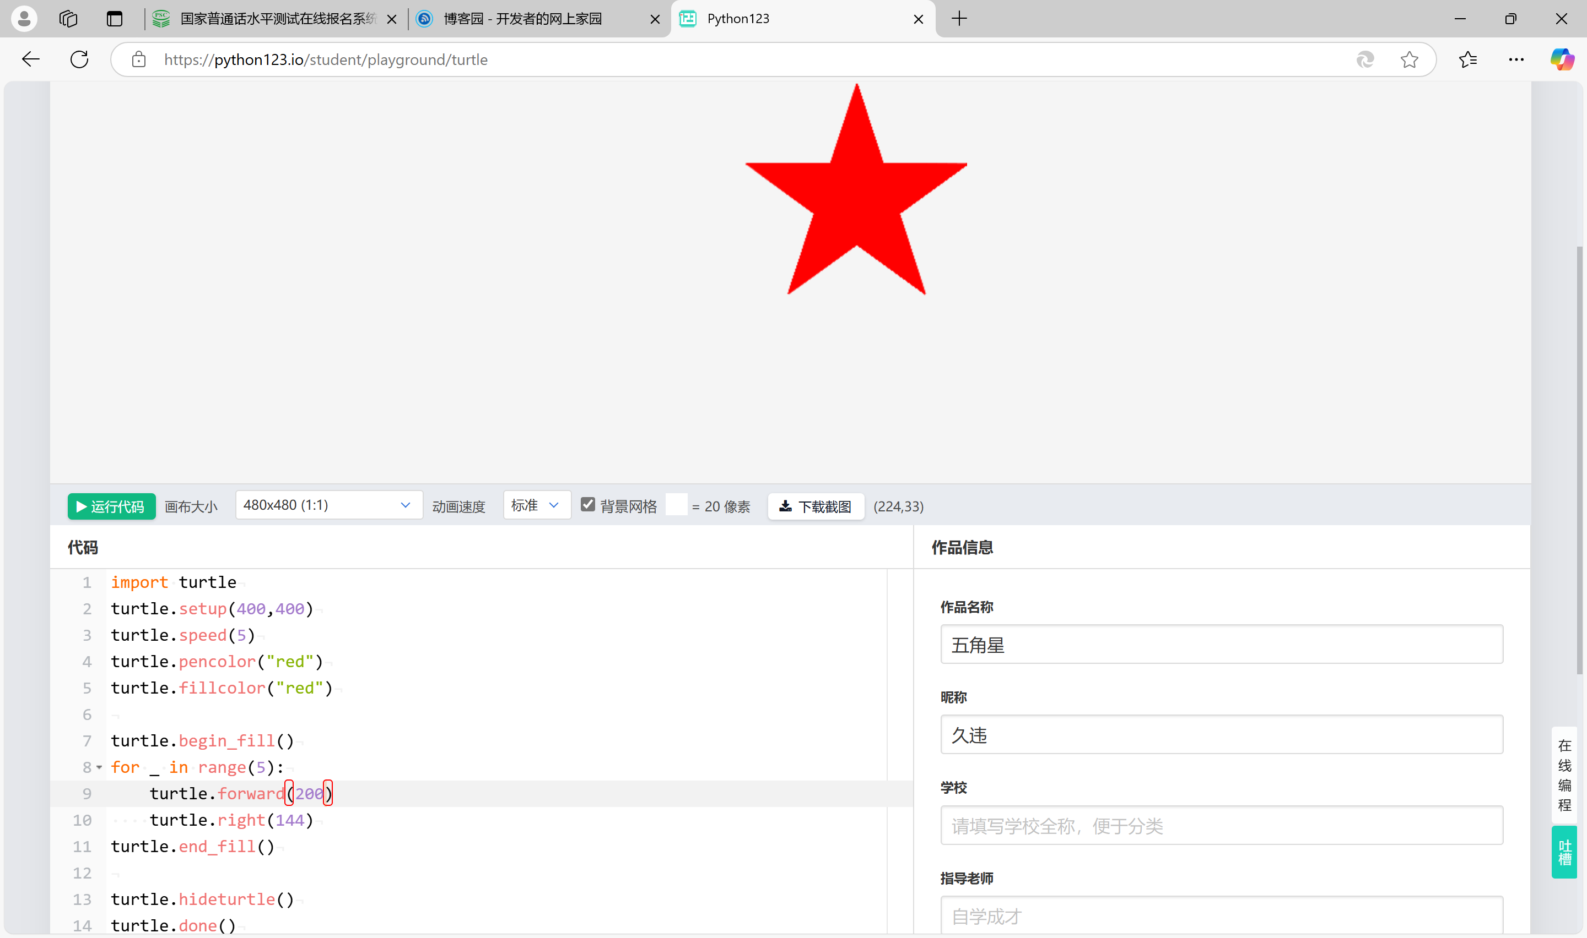The height and width of the screenshot is (938, 1587).
Task: Click code line 'turtle.right(144)'
Action: tap(231, 820)
